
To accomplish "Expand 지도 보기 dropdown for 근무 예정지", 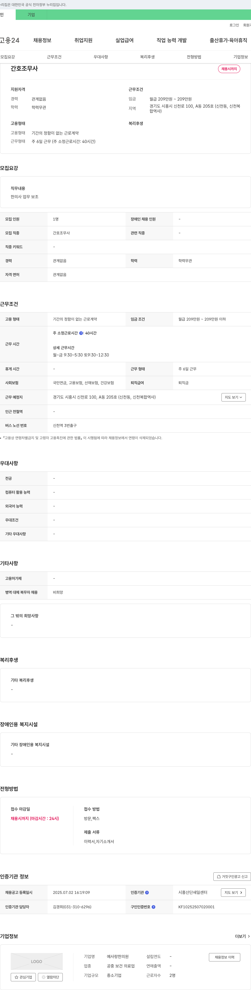I will (233, 397).
